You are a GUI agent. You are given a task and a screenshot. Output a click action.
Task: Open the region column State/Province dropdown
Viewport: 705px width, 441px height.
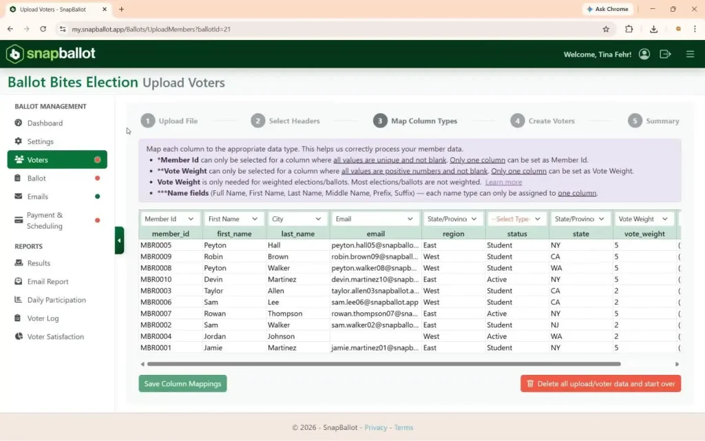[x=452, y=219]
